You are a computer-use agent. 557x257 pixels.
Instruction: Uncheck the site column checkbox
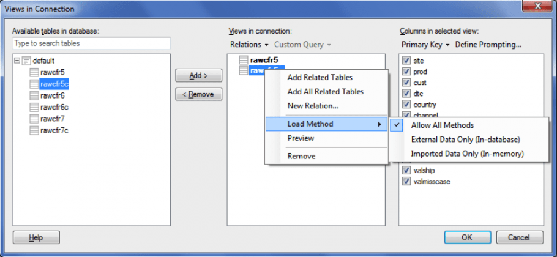click(406, 61)
